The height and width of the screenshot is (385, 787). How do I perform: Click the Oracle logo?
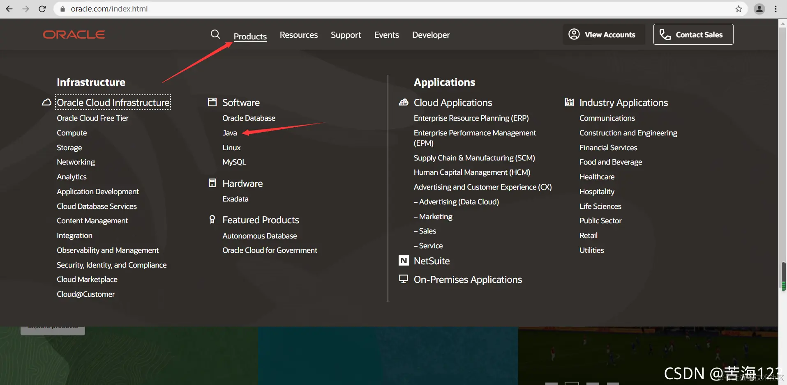point(74,34)
